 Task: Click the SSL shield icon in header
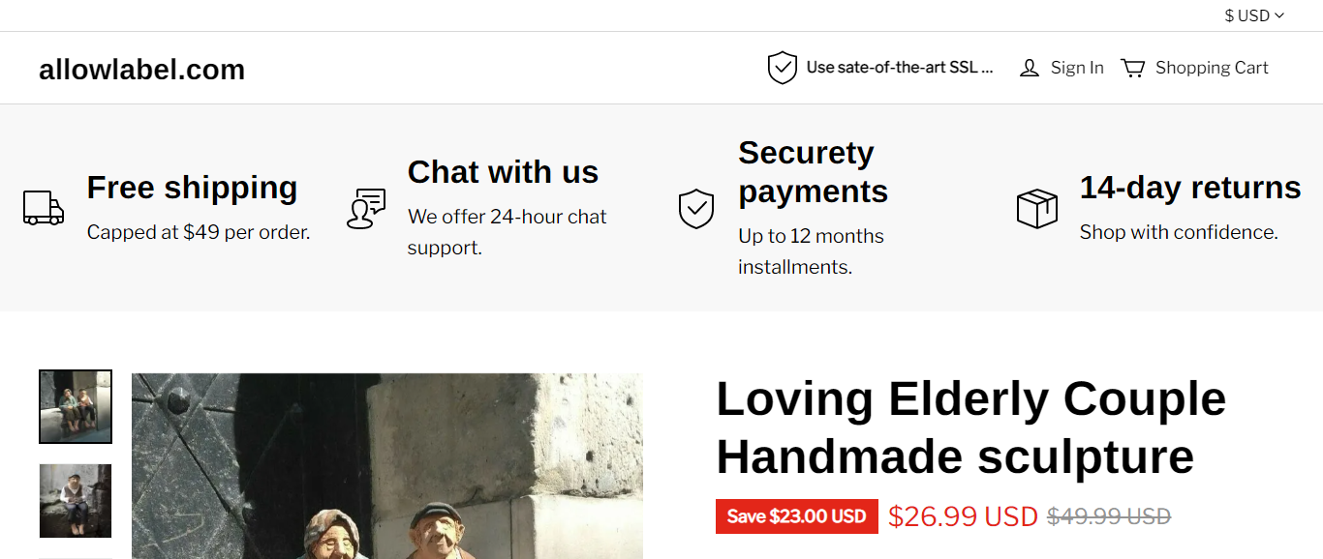[782, 68]
